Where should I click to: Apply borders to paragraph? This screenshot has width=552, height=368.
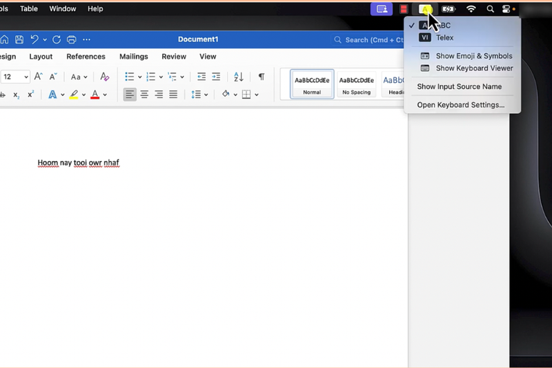click(246, 95)
